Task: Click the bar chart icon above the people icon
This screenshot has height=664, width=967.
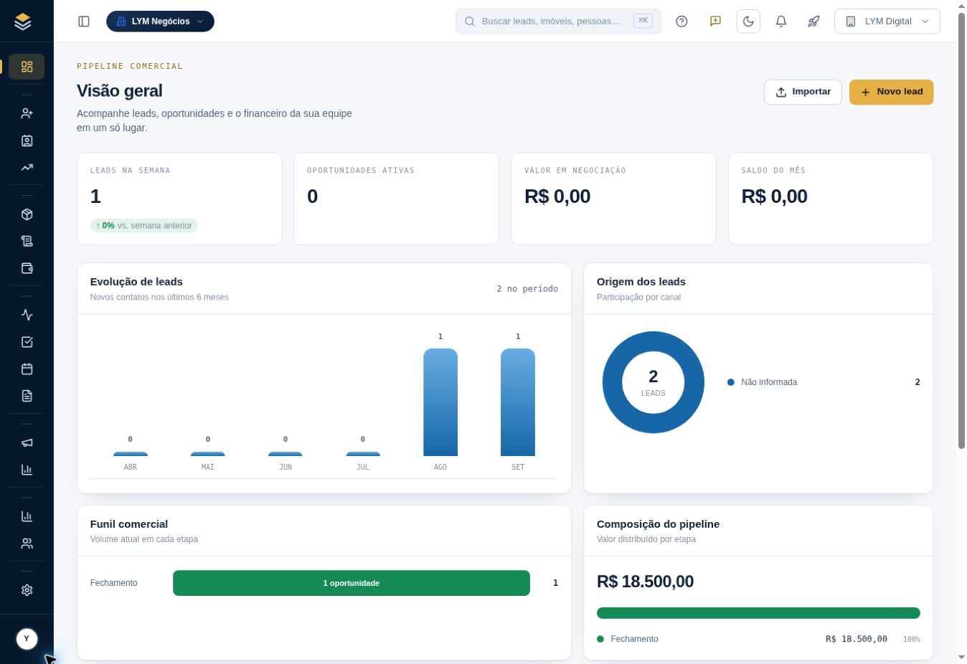Action: coord(27,516)
